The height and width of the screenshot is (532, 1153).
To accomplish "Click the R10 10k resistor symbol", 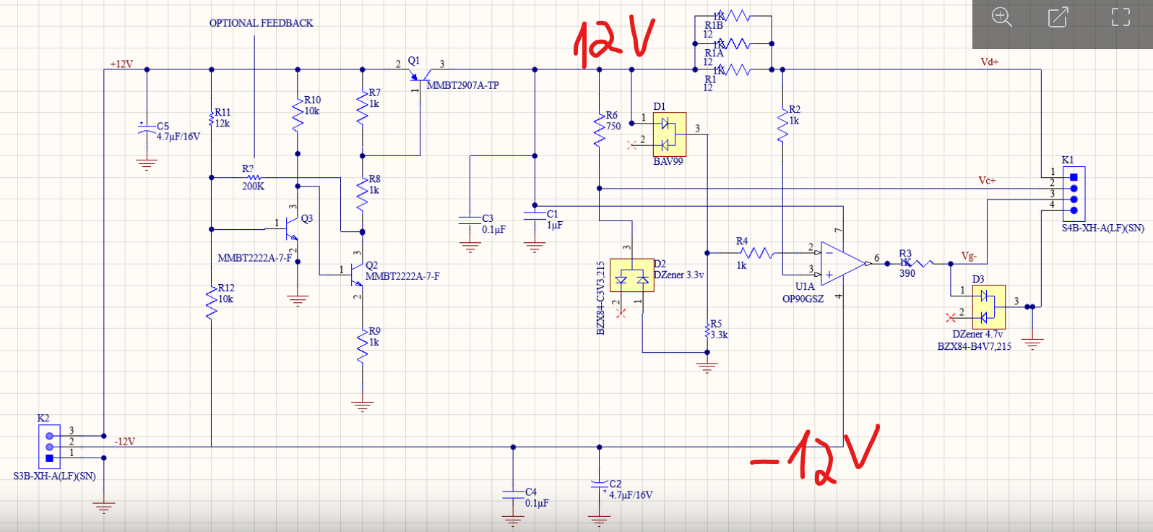I will (x=298, y=116).
